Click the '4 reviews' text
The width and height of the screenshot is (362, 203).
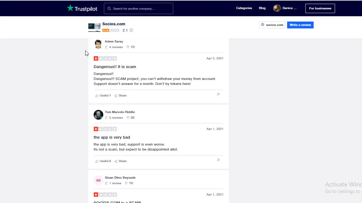pyautogui.click(x=116, y=47)
